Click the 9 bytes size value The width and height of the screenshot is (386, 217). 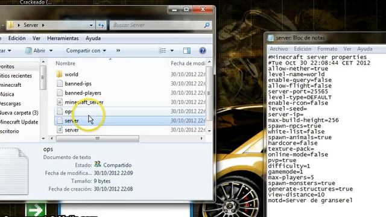[x=102, y=181]
